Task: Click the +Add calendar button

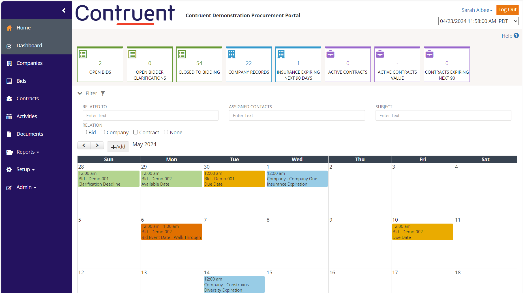Action: click(118, 146)
